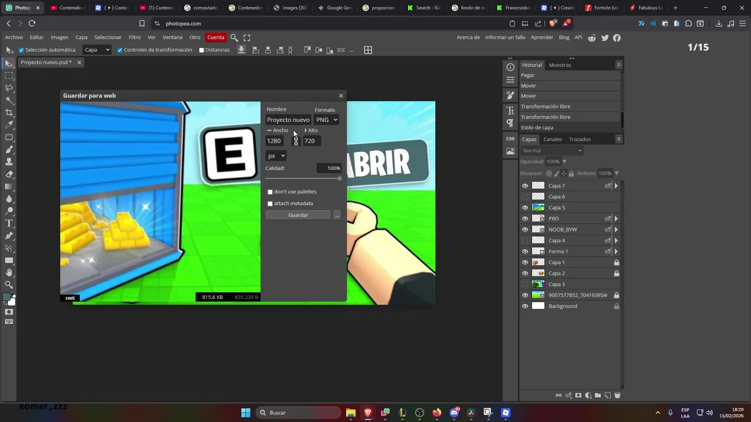Viewport: 751px width, 422px height.
Task: Enable the Distancias checkbox
Action: [201, 50]
